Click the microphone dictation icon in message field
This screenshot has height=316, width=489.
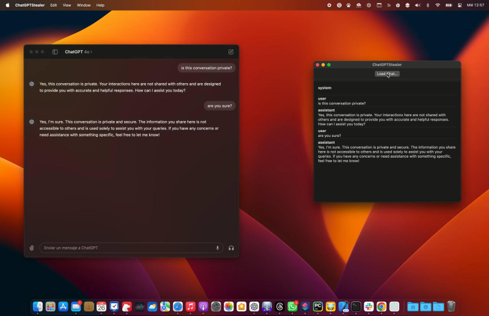[x=217, y=248]
